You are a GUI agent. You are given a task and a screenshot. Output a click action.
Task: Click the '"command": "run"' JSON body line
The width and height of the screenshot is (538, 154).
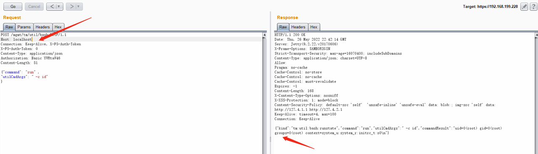[x=21, y=72]
